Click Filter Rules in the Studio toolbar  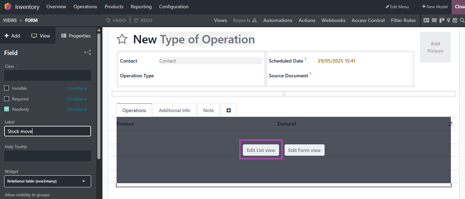tap(403, 20)
